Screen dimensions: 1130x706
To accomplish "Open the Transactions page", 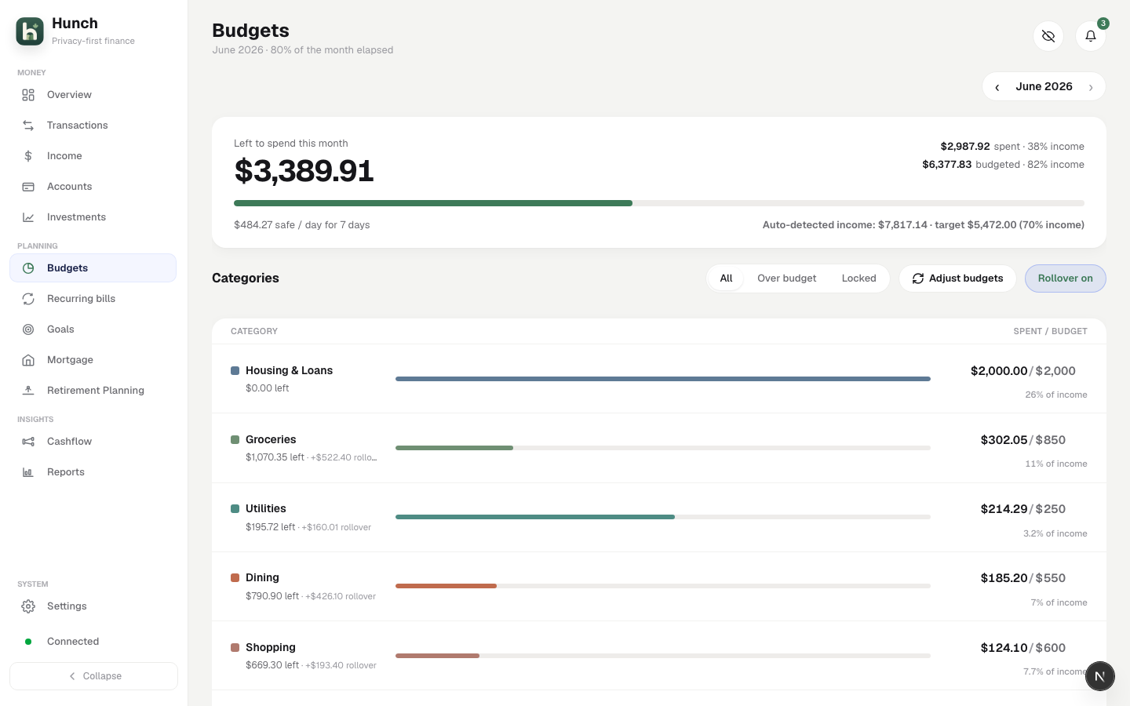I will pyautogui.click(x=93, y=126).
